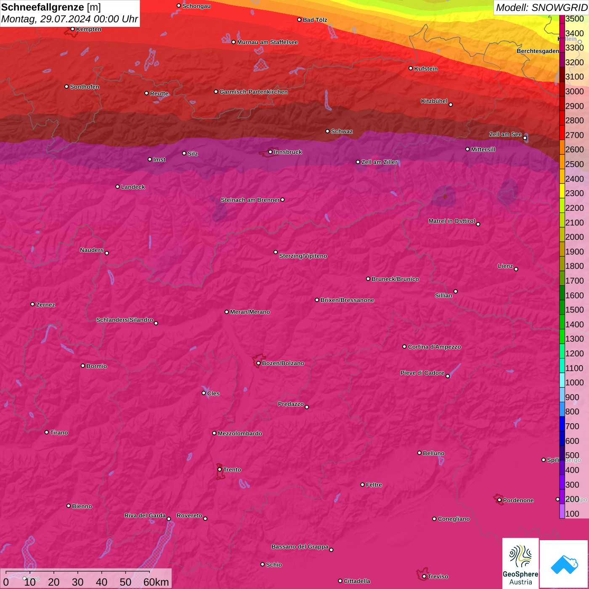This screenshot has width=589, height=589.
Task: Pick the cyan 1100 legend color swatch
Action: click(562, 365)
